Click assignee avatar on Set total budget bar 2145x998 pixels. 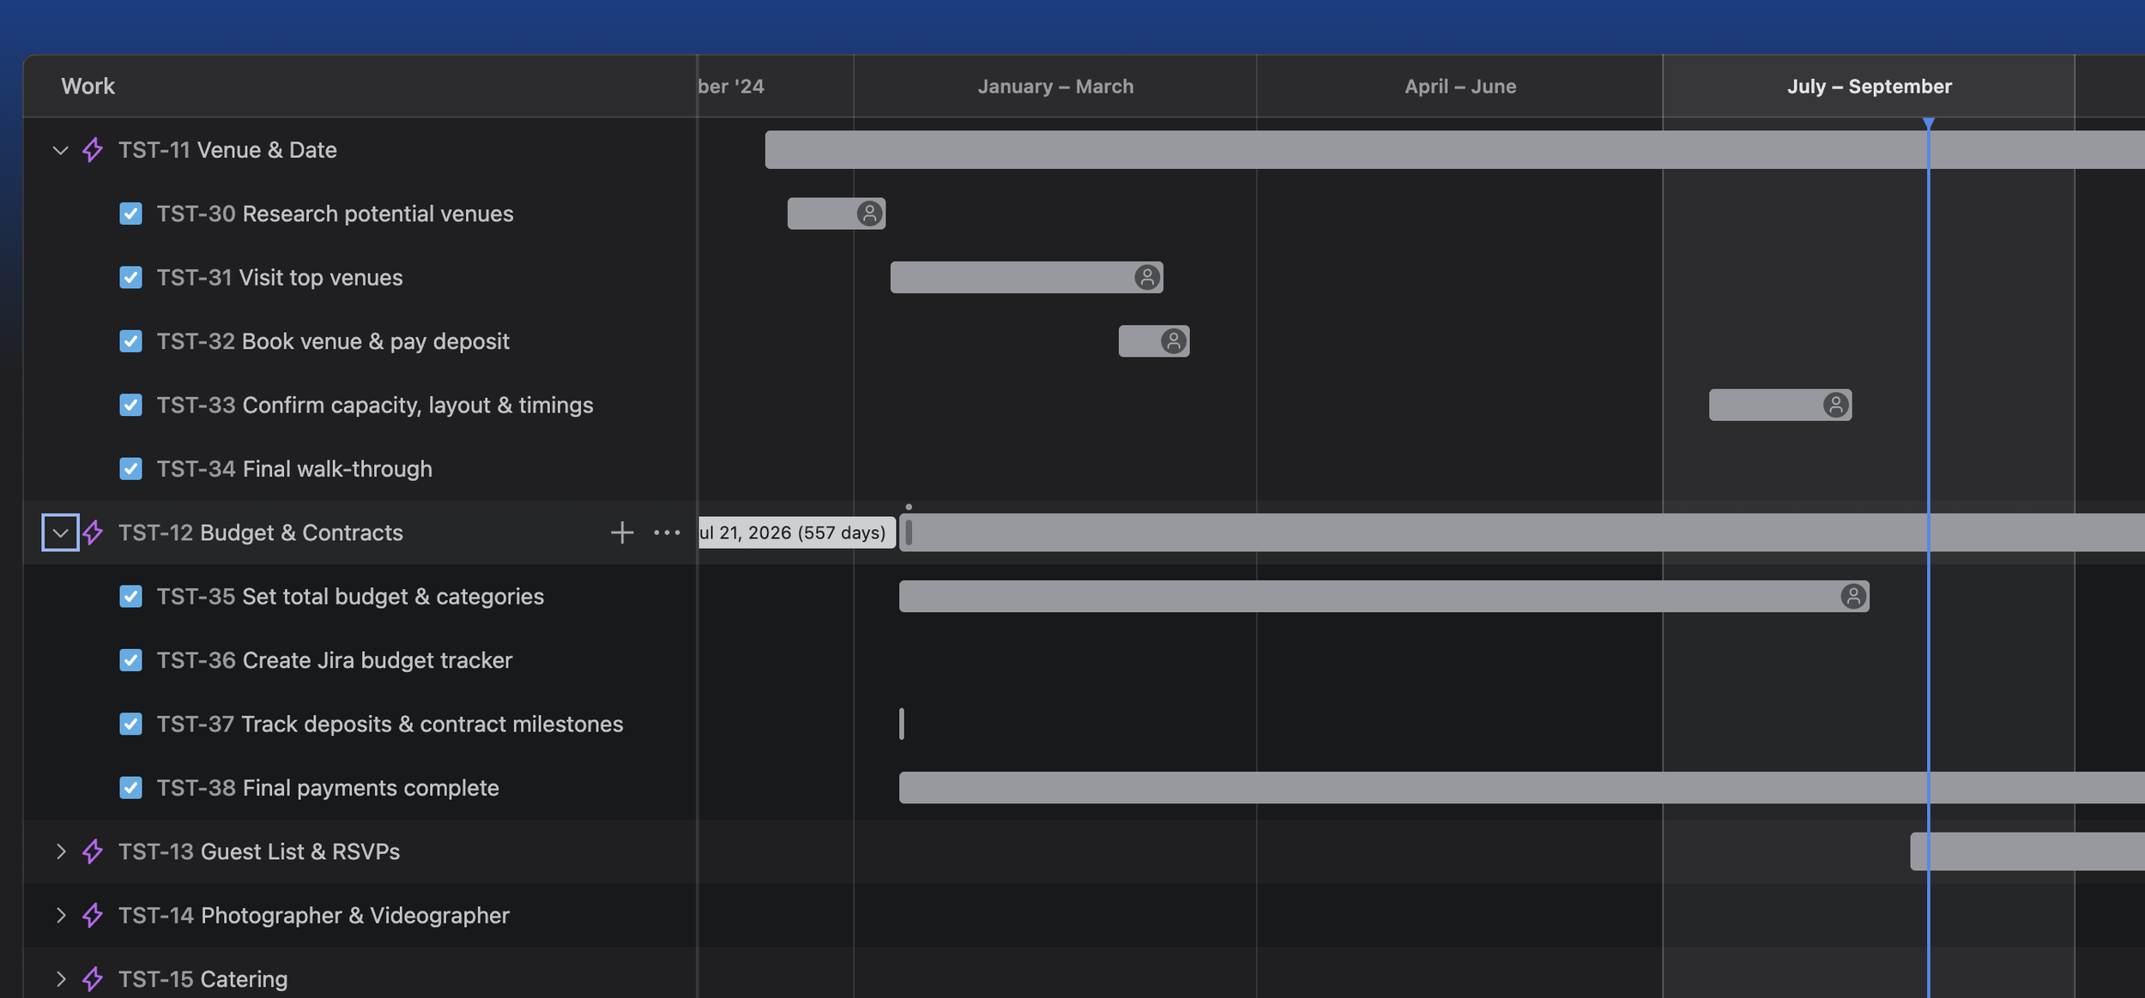pyautogui.click(x=1853, y=596)
